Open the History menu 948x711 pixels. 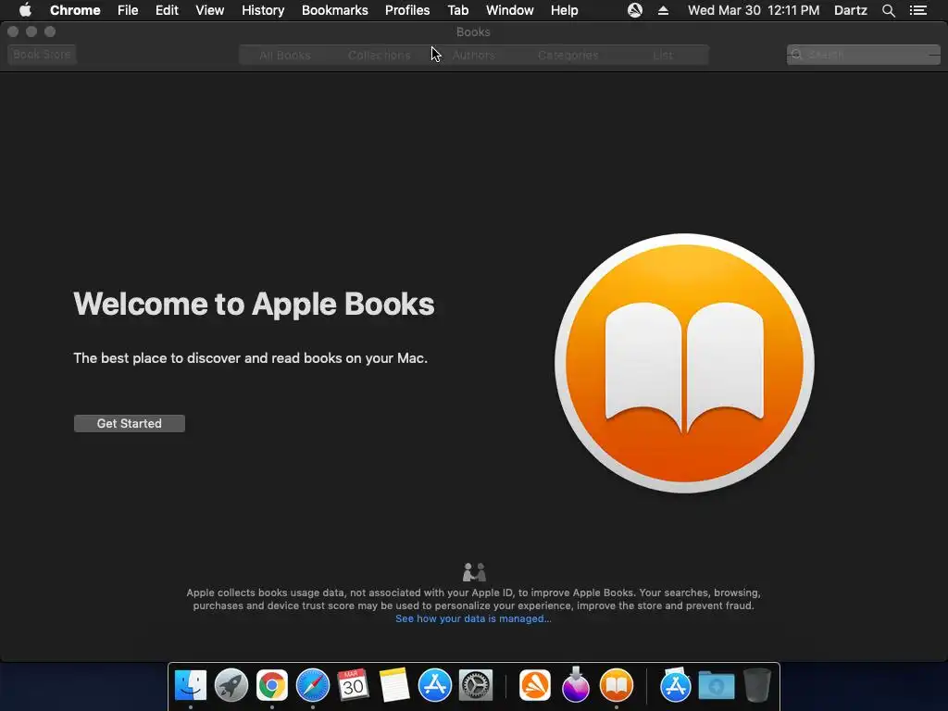[263, 10]
